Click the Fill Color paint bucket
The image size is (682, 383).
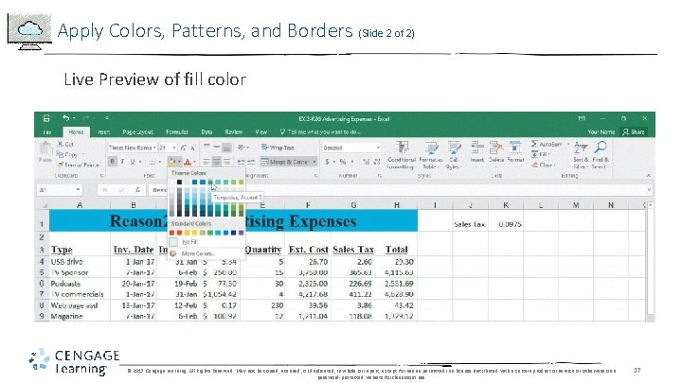[172, 162]
